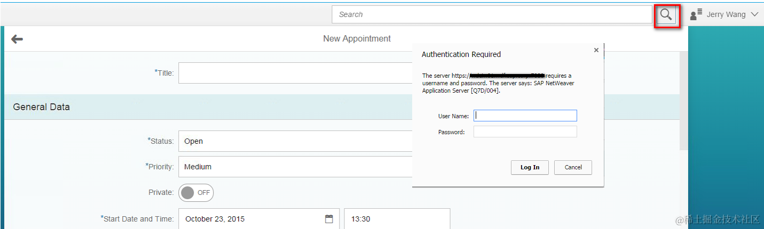Click the start time field showing 13:30

pos(397,219)
